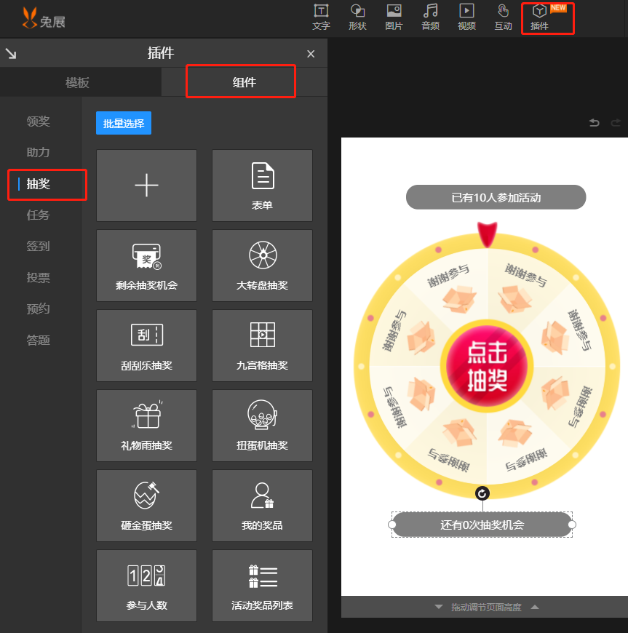Insert the 大转盘抽奖 wheel component
Viewport: 628px width, 633px height.
click(262, 266)
